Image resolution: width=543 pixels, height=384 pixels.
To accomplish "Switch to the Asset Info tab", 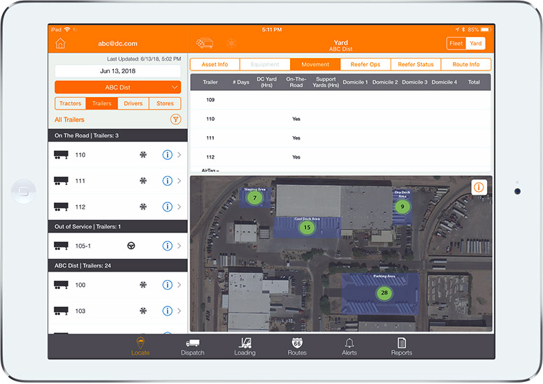I will tap(215, 64).
